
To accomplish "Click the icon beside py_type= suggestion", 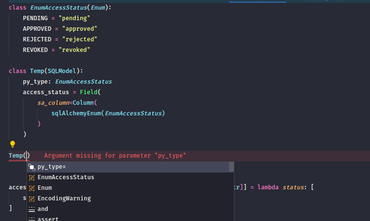I will (x=32, y=167).
